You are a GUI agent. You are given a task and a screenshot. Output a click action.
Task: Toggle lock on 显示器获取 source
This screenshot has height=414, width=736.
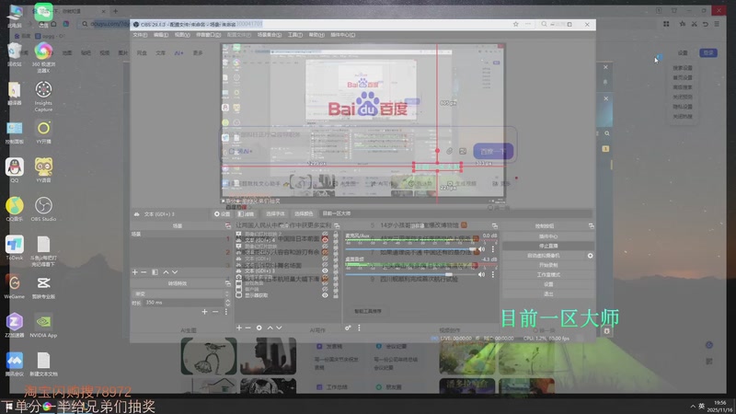[x=336, y=295]
